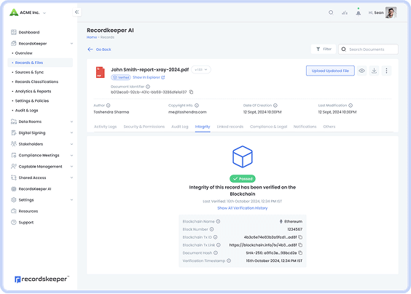Open Show All Verification History link
Image resolution: width=411 pixels, height=294 pixels.
(243, 208)
